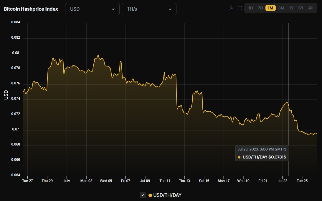Open the USD currency dropdown
322x201 pixels.
92,9
